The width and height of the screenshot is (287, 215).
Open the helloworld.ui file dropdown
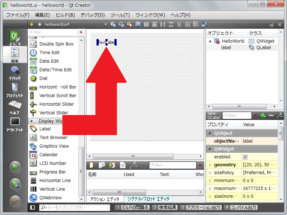point(105,24)
